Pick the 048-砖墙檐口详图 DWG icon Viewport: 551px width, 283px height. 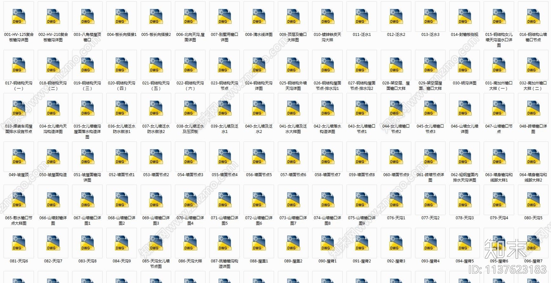533,108
